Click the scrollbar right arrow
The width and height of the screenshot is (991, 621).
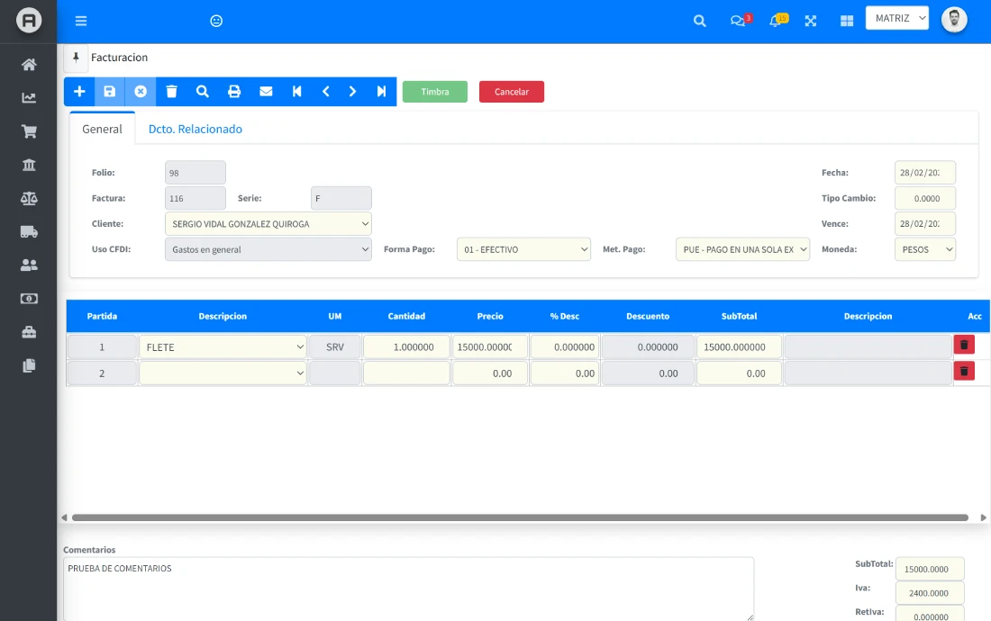click(x=983, y=517)
